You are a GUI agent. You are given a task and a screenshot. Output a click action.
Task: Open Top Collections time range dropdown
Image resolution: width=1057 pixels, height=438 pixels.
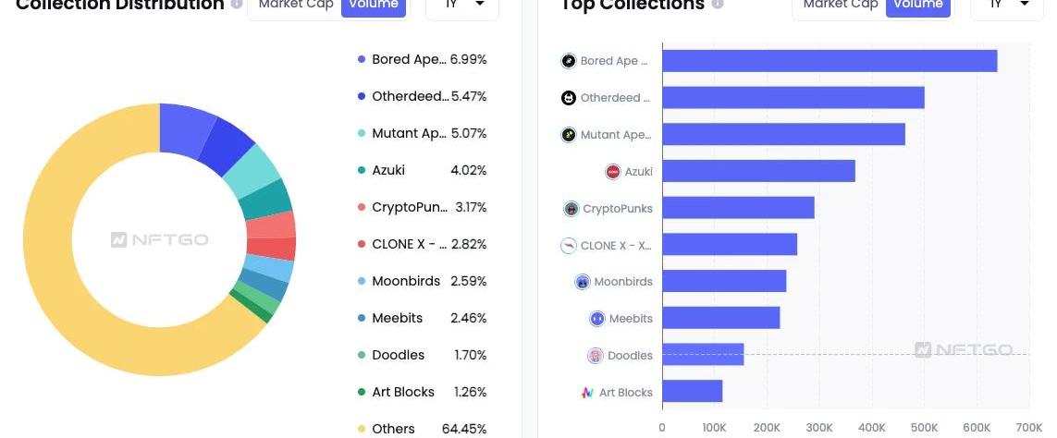(1006, 6)
